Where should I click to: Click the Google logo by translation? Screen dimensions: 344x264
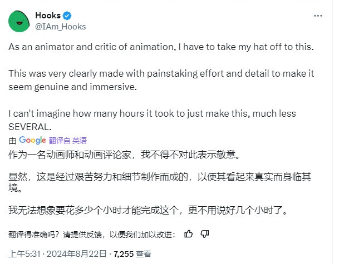32,140
